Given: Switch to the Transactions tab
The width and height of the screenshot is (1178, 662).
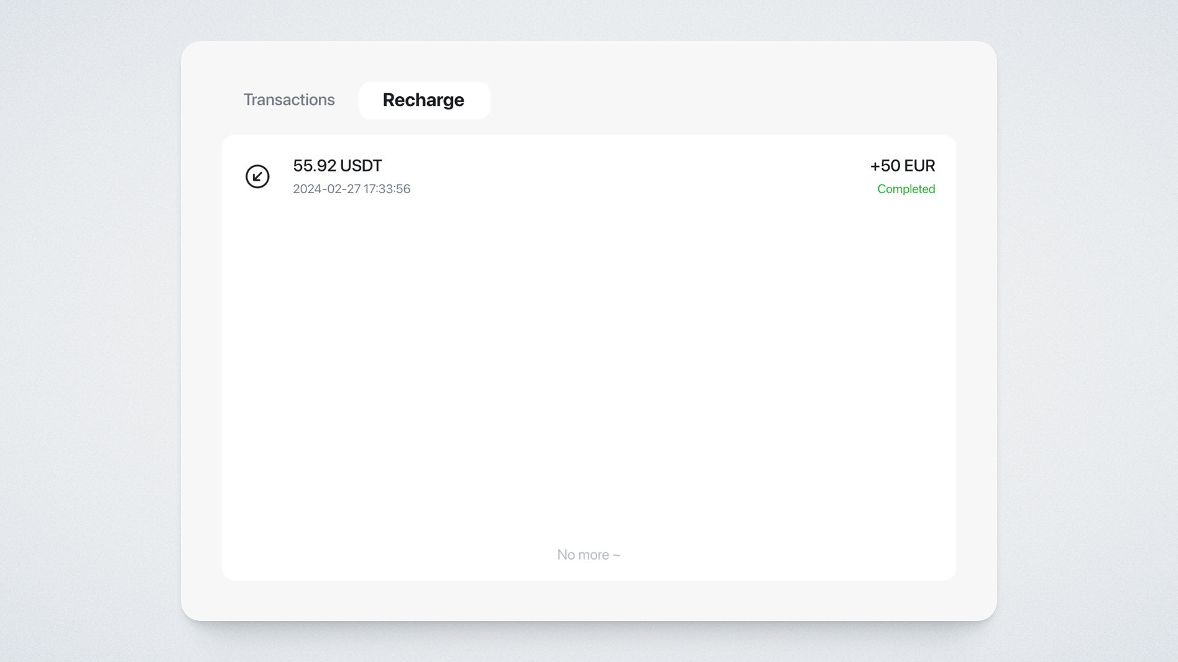Looking at the screenshot, I should [x=289, y=100].
